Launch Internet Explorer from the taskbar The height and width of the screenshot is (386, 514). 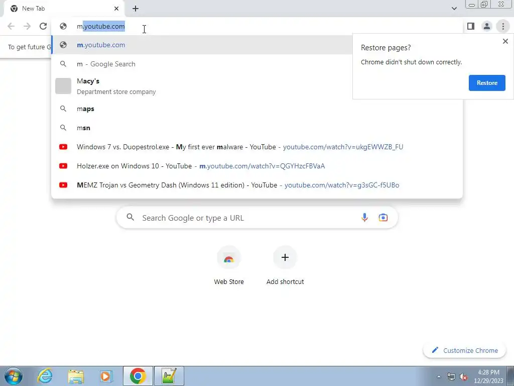[45, 376]
